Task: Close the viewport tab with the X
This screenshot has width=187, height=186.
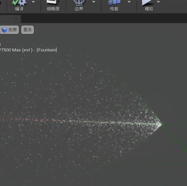Action: (x=16, y=19)
